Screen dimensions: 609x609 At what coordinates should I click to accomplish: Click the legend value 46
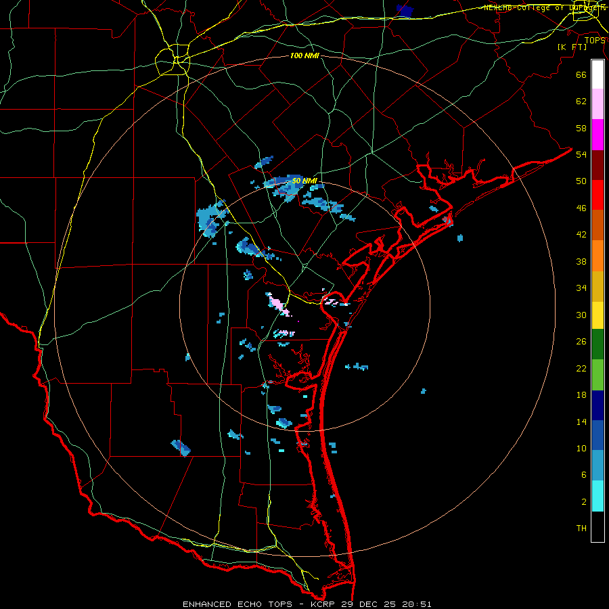click(x=581, y=208)
